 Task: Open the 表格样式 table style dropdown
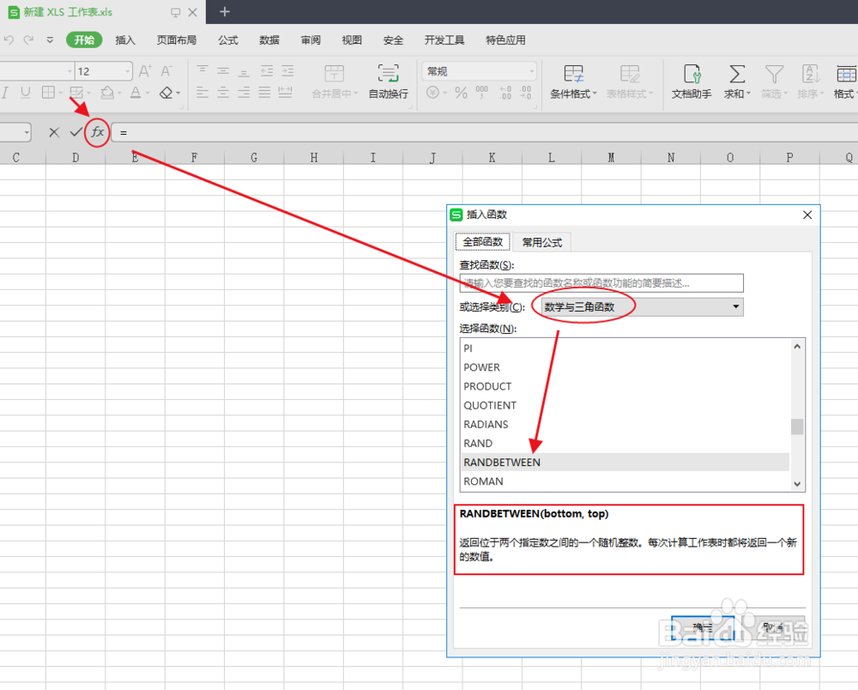pos(630,82)
